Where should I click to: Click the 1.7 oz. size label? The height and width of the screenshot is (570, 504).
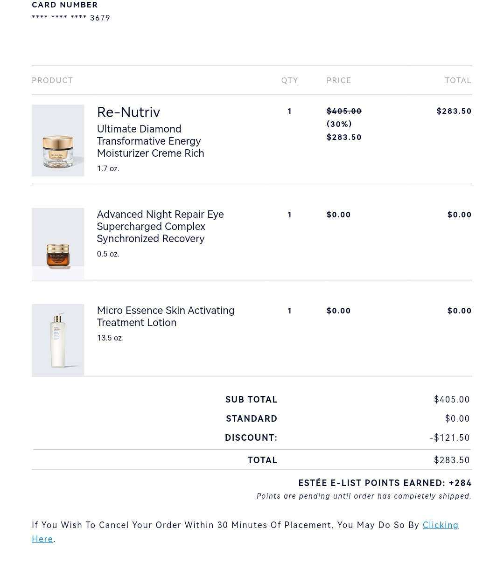tap(108, 168)
